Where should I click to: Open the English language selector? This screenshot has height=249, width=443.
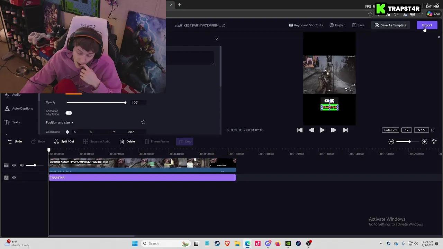click(337, 25)
